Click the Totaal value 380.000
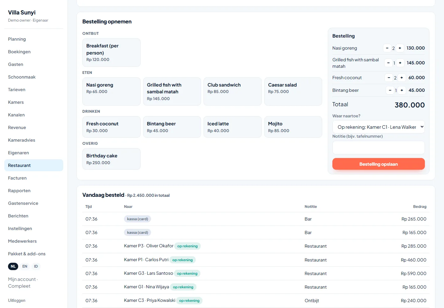The image size is (444, 308). tap(409, 105)
